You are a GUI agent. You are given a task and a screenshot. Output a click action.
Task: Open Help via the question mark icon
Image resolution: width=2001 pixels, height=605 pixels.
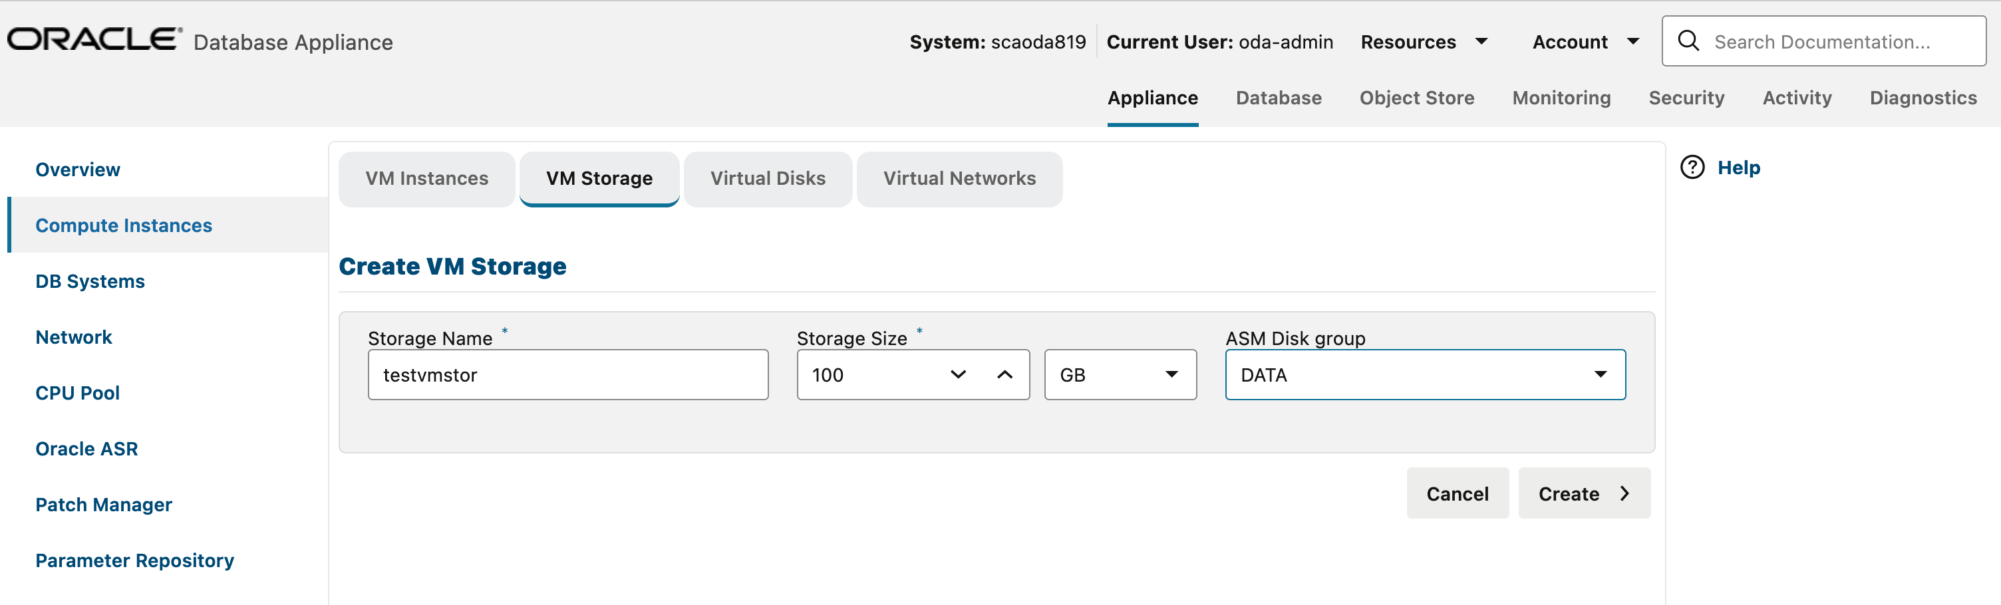pos(1692,167)
